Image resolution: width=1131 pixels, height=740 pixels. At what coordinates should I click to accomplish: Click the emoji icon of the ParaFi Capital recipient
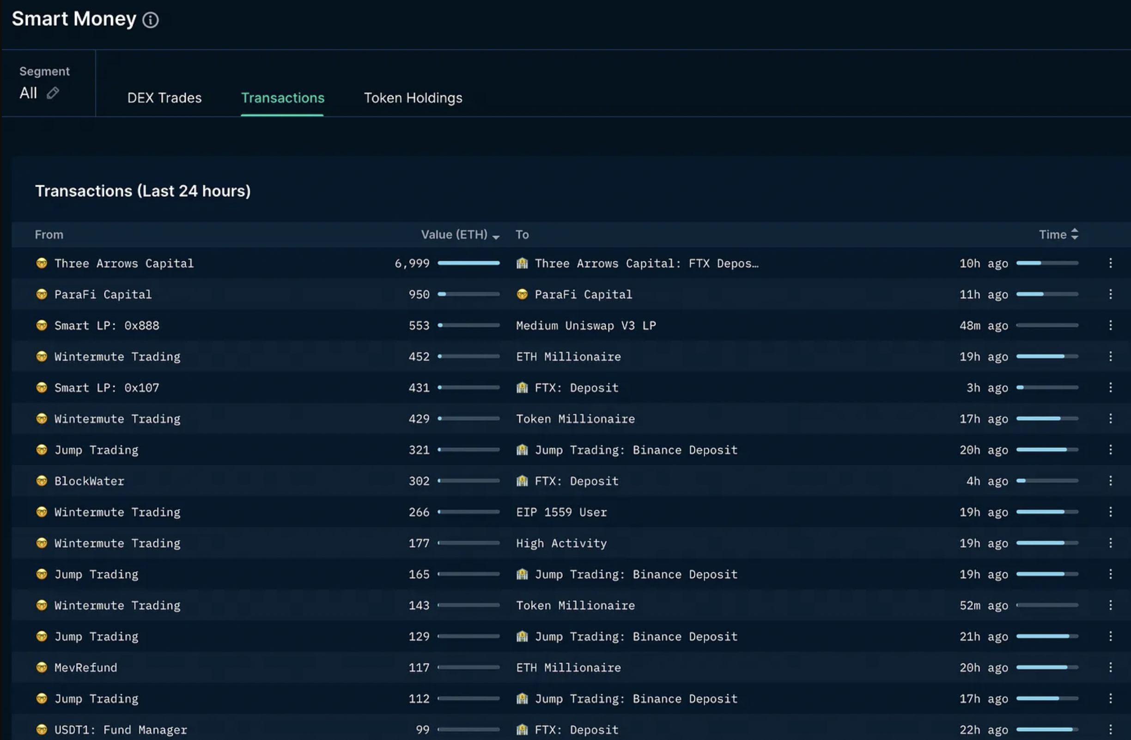[x=522, y=294]
